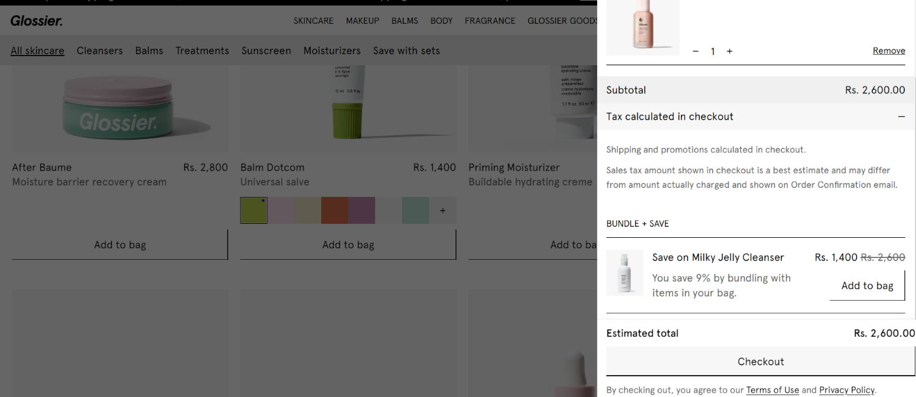Increase bag item quantity with plus
The height and width of the screenshot is (397, 916).
click(x=729, y=51)
